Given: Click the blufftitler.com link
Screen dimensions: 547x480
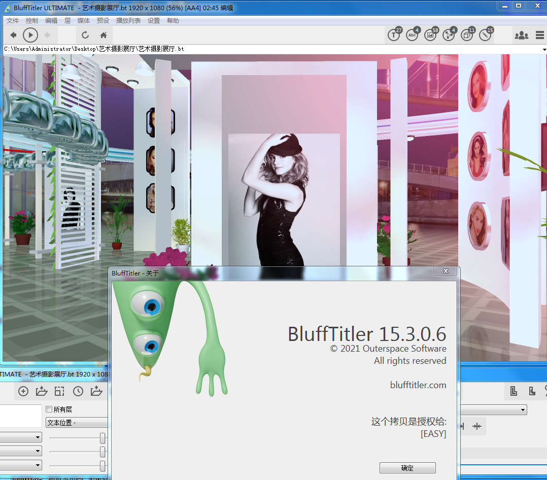Looking at the screenshot, I should (x=418, y=385).
